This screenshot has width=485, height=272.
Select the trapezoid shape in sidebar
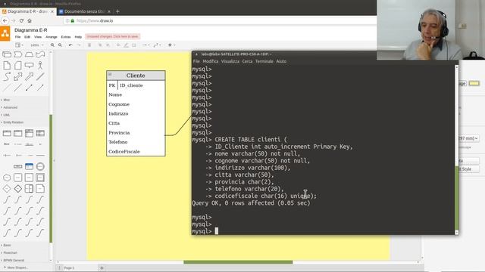click(29, 54)
